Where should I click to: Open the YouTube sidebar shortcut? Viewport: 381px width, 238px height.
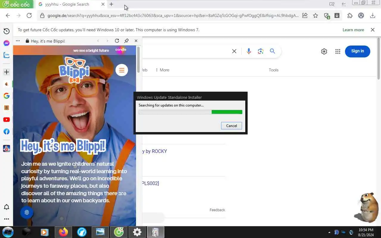point(7,120)
